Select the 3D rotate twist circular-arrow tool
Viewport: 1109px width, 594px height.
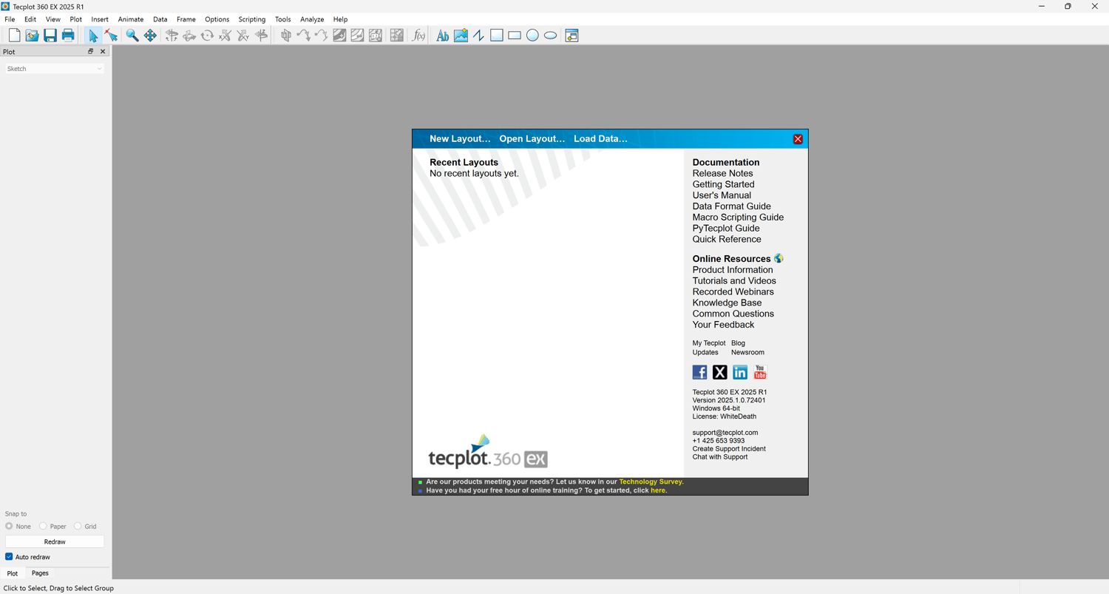[208, 36]
